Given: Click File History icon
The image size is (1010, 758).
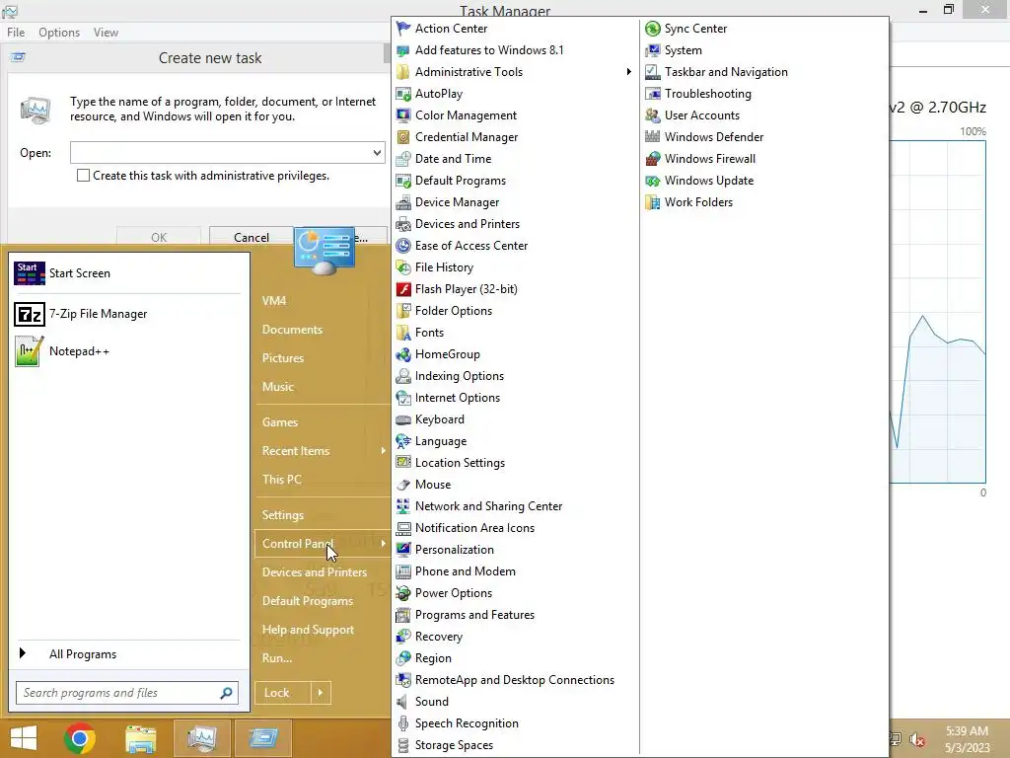Looking at the screenshot, I should [403, 267].
